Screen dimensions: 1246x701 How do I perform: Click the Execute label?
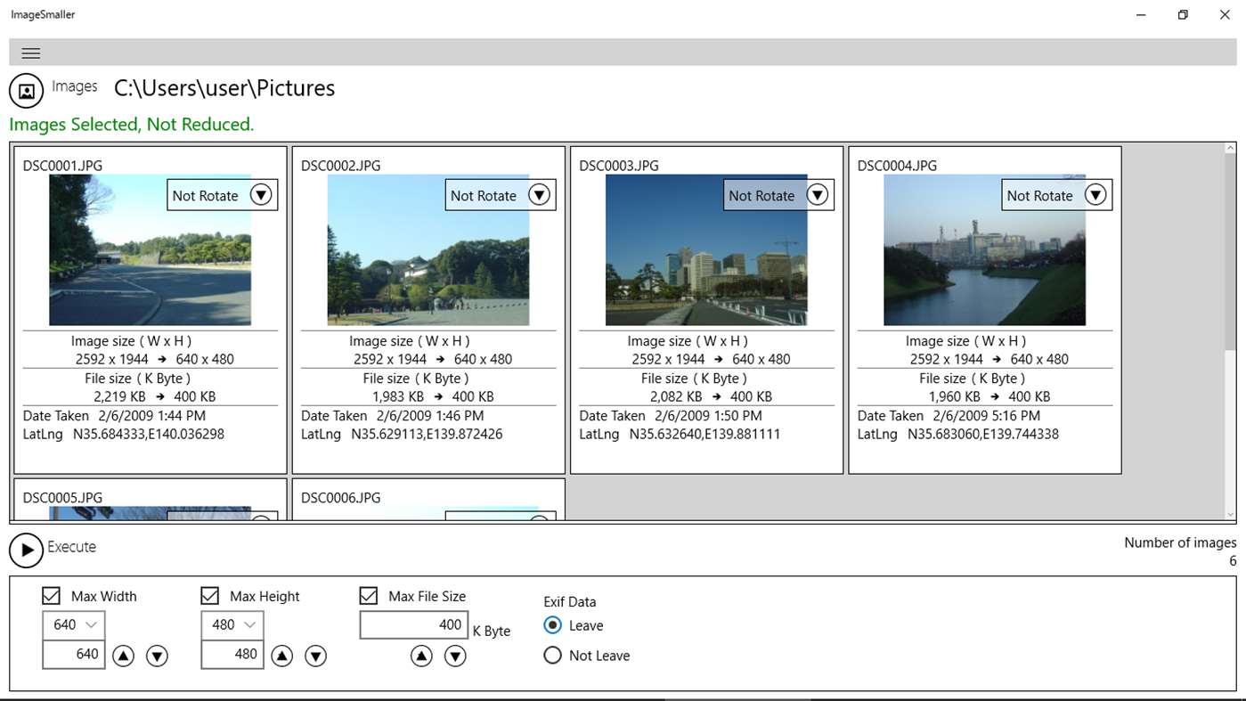tap(71, 547)
